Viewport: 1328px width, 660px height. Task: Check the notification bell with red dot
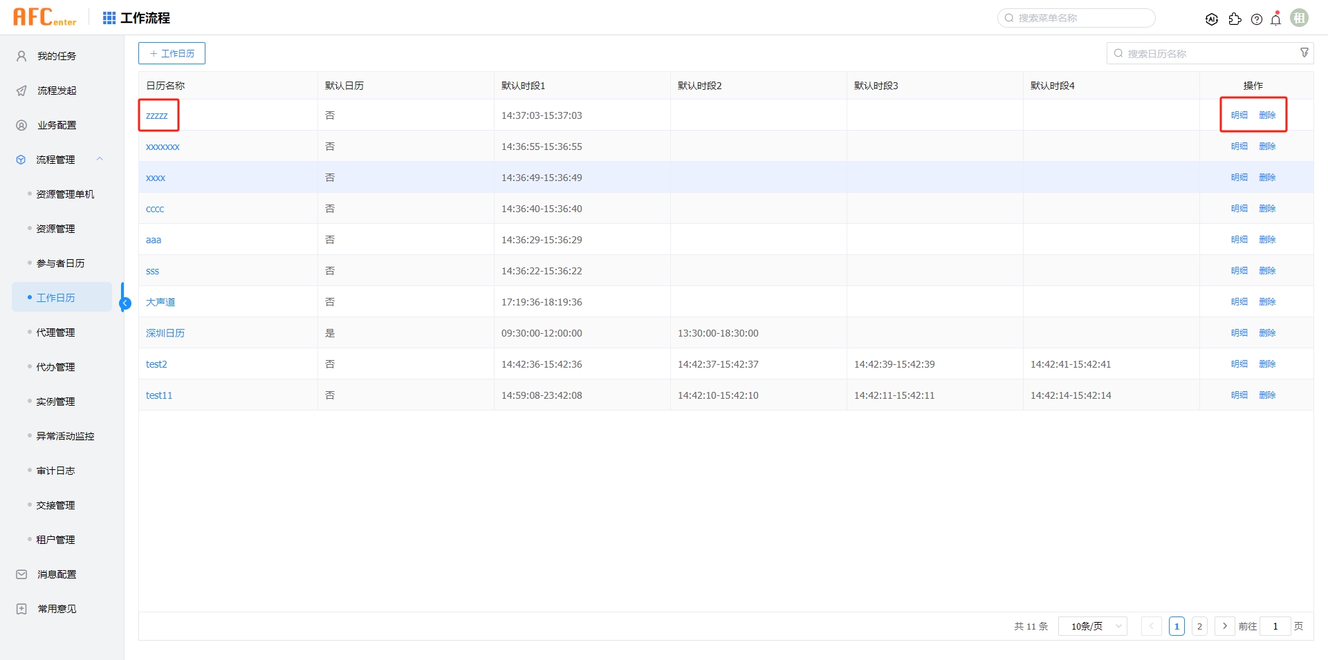[1275, 19]
